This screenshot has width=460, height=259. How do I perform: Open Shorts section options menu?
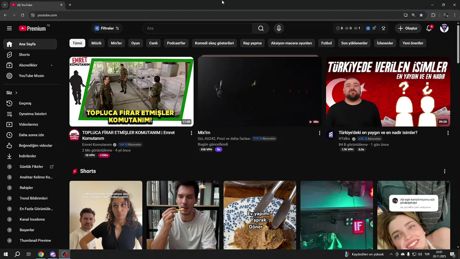(445, 171)
